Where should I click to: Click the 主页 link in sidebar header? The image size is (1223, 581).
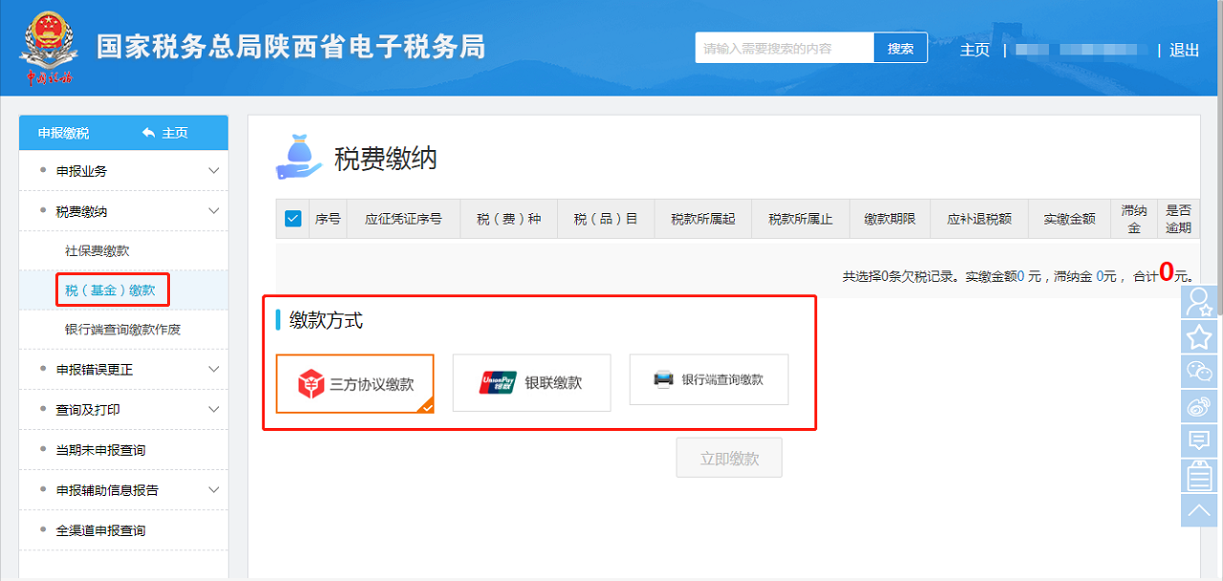(x=175, y=133)
